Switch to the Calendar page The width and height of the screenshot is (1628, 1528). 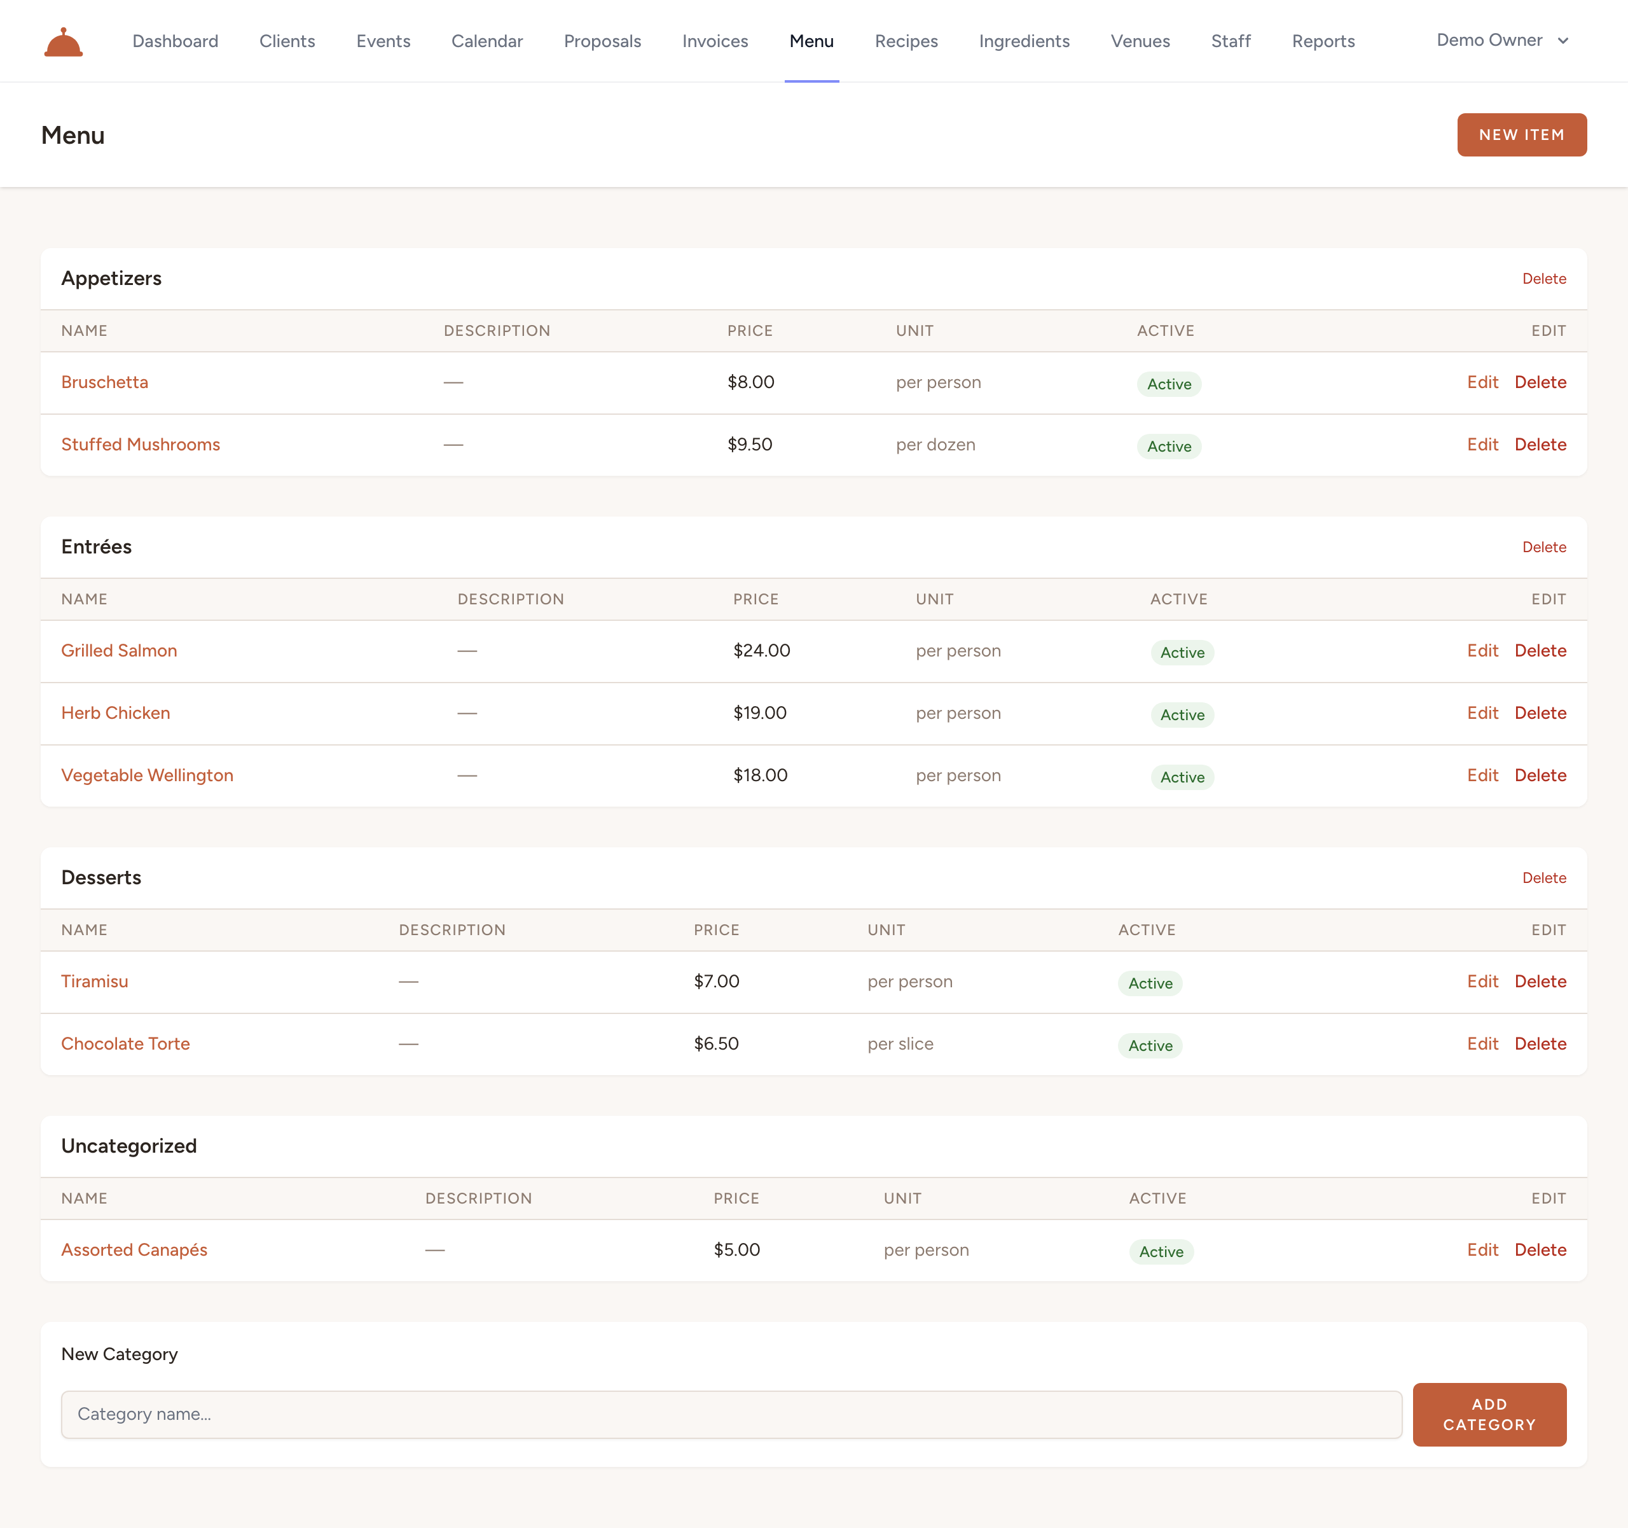click(487, 41)
